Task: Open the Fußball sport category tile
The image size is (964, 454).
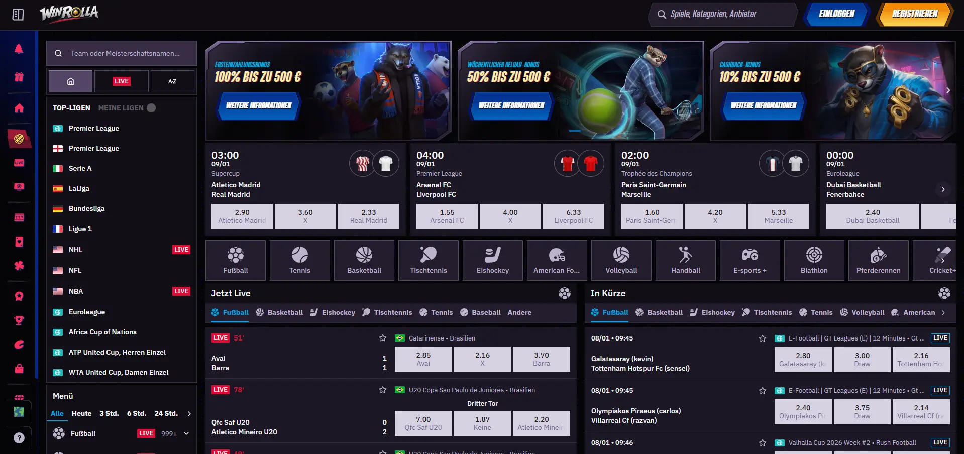Action: pyautogui.click(x=235, y=260)
